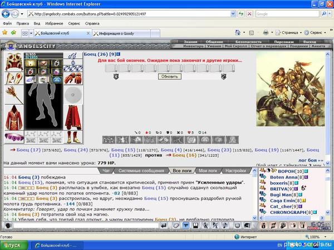Open the Настройки tab
Image resolution: width=334 pixels, height=250 pixels.
(x=235, y=171)
